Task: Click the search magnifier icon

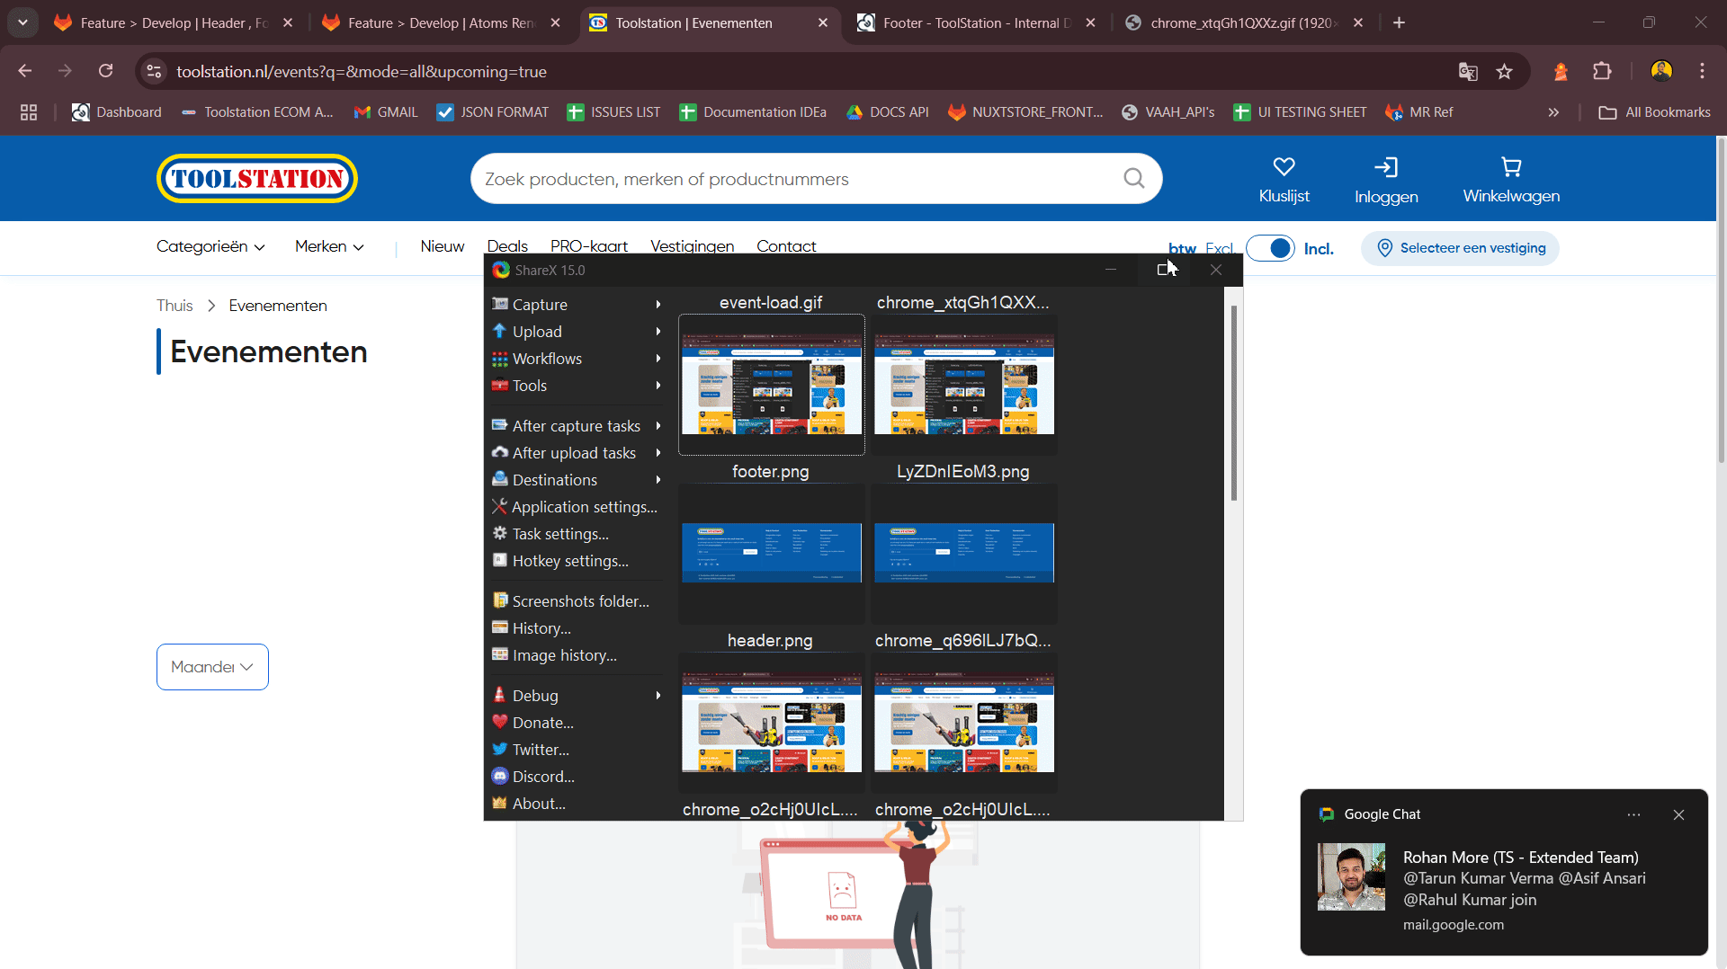Action: click(x=1134, y=179)
